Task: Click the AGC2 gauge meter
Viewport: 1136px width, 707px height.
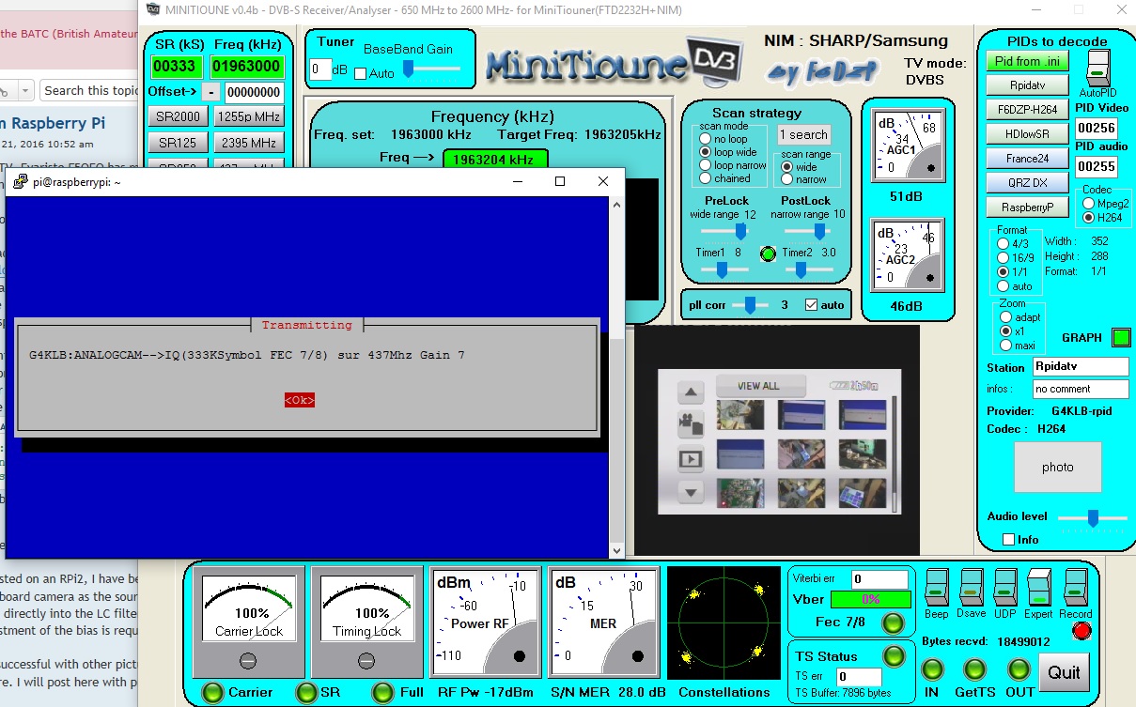Action: (909, 255)
